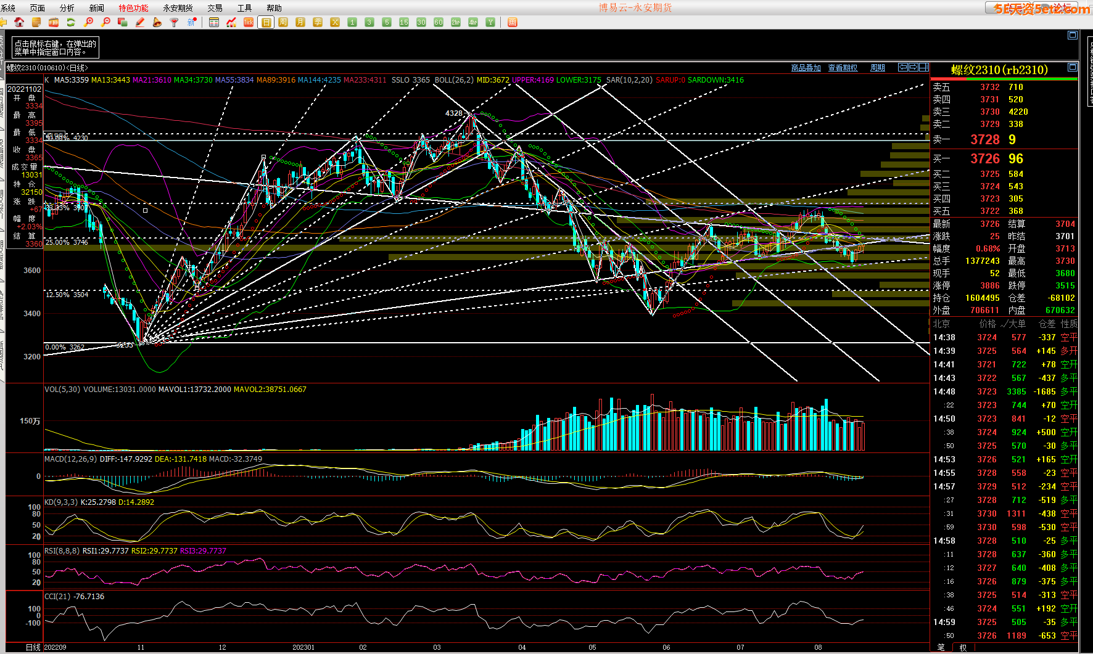The height and width of the screenshot is (654, 1093).
Task: Click the 商品叠加 link
Action: 806,68
